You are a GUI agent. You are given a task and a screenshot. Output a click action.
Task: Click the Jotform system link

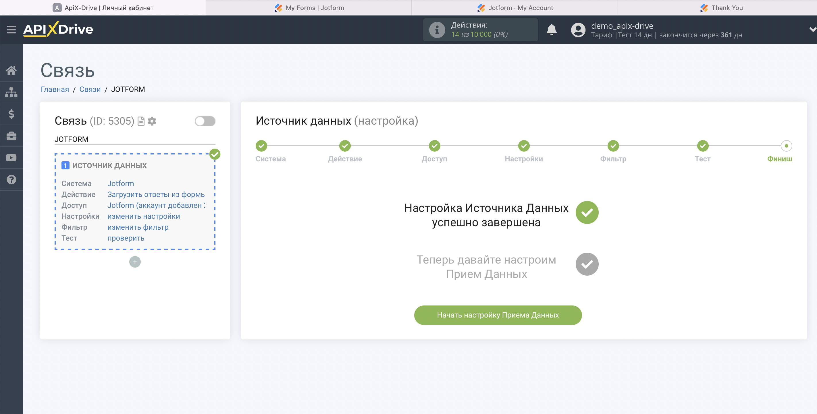point(121,183)
